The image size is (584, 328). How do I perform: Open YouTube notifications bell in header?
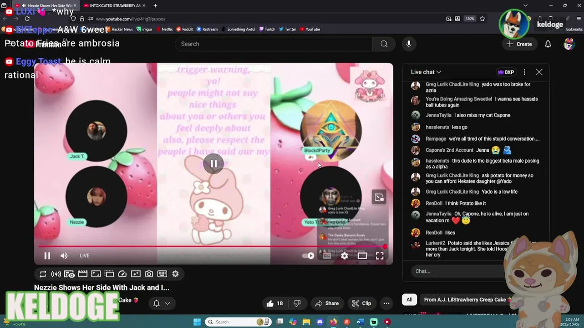coord(548,44)
